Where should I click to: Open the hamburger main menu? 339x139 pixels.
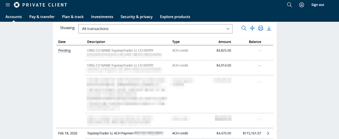[x=8, y=5]
